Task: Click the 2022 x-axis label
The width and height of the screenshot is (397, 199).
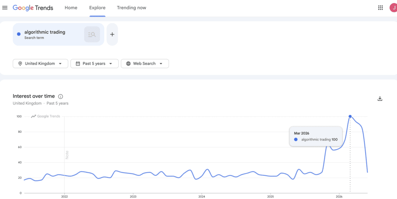Action: (64, 196)
